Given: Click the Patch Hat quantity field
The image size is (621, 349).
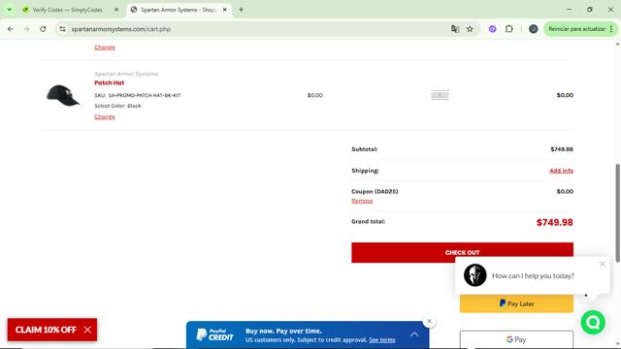Looking at the screenshot, I should pos(440,95).
